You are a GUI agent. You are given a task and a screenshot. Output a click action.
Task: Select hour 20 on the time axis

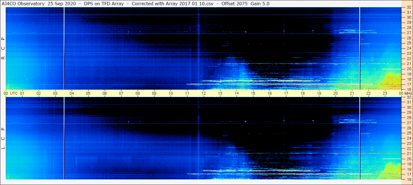(336, 93)
